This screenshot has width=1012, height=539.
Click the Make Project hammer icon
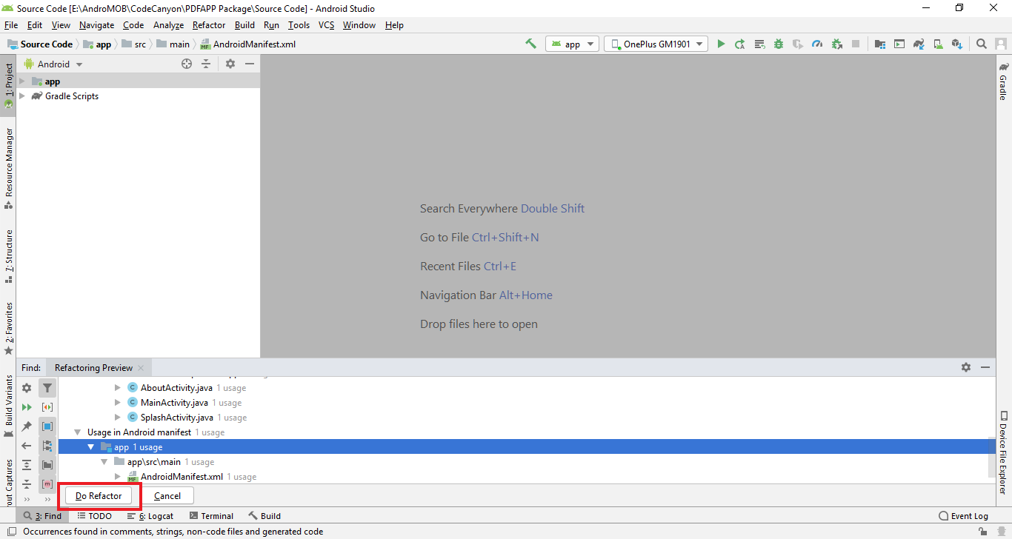point(530,44)
